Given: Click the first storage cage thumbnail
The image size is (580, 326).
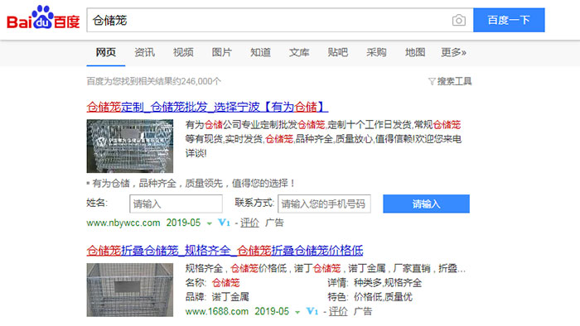Looking at the screenshot, I should (130, 146).
